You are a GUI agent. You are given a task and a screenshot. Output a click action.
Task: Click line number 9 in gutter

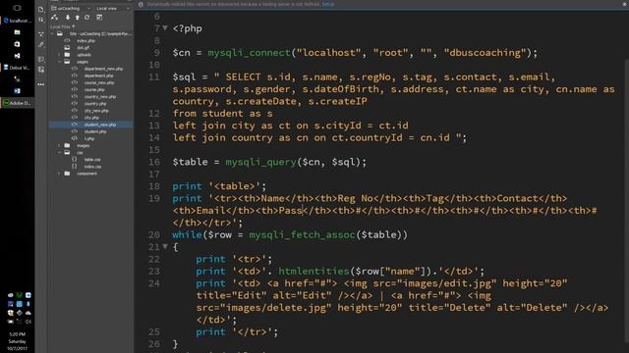[157, 53]
